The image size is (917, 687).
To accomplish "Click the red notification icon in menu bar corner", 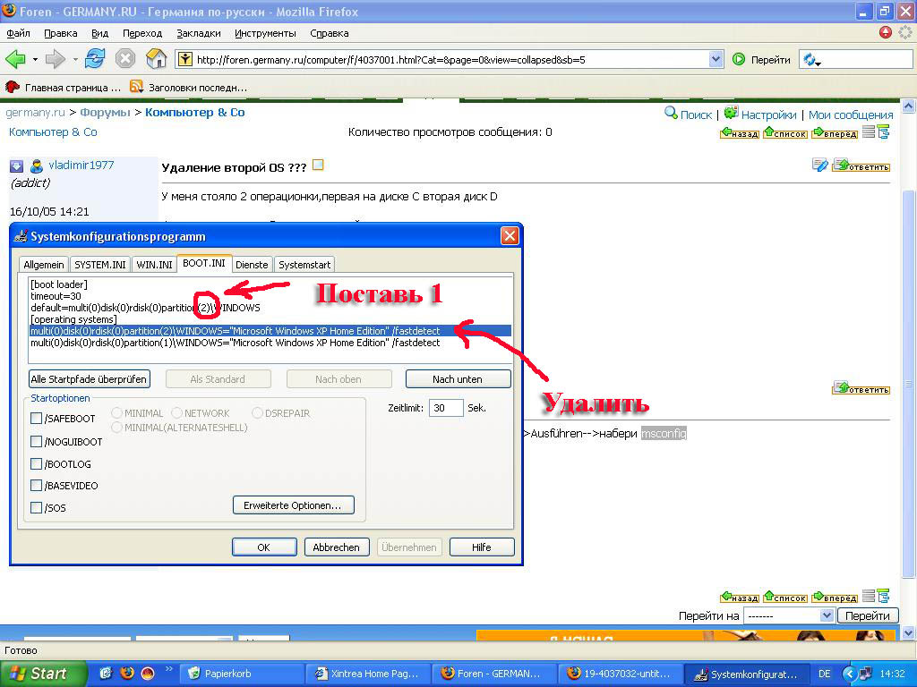I will 886,33.
